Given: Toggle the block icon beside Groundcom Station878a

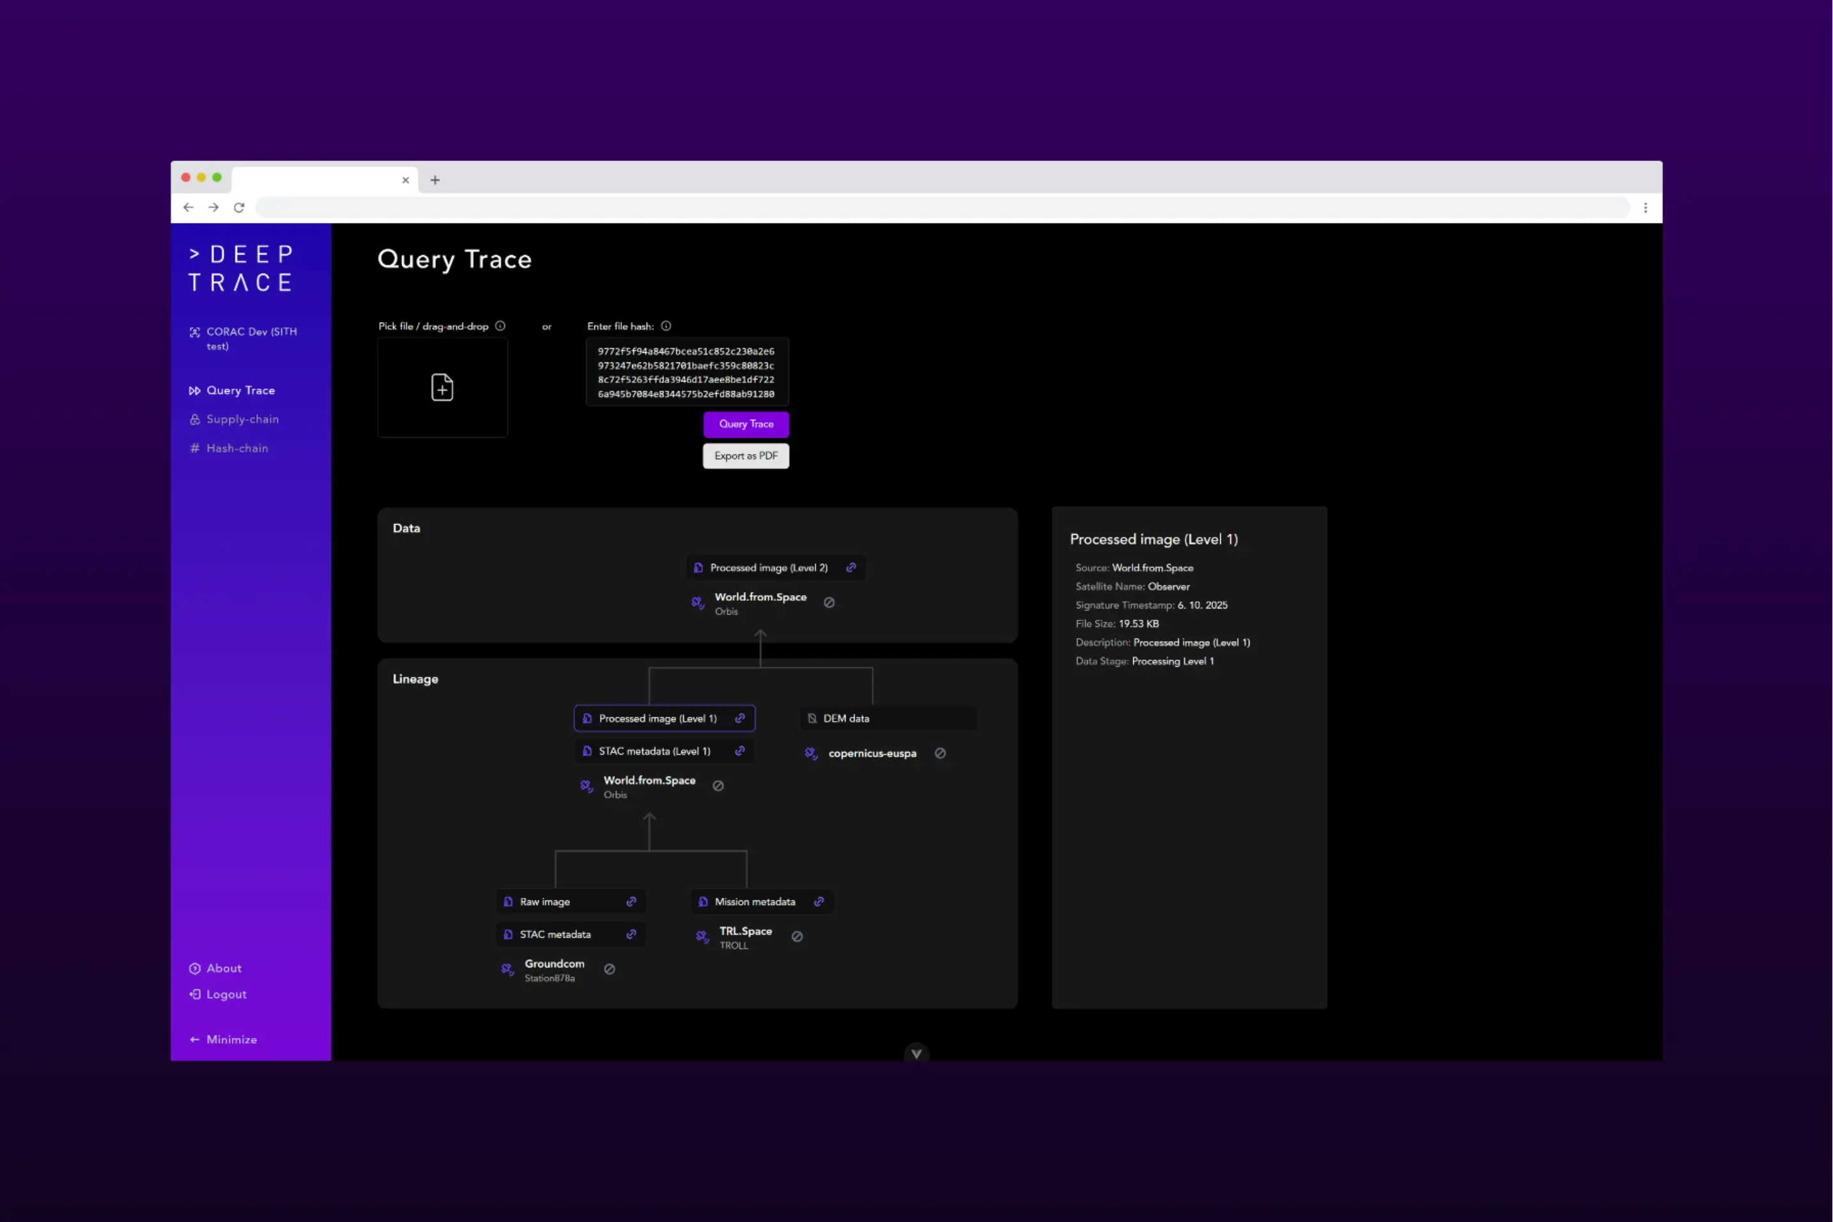Looking at the screenshot, I should (x=610, y=969).
